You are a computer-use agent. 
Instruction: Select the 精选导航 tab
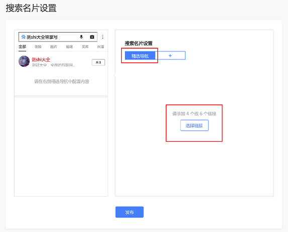click(140, 56)
